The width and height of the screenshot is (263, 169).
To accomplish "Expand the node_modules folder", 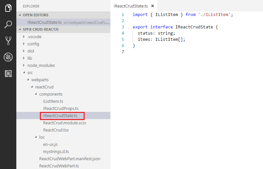I will pyautogui.click(x=41, y=65).
